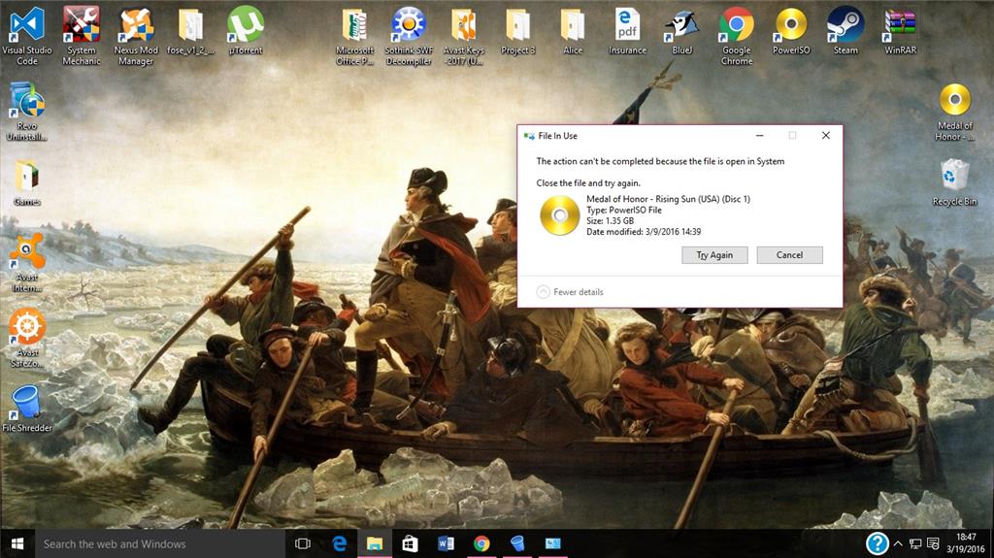
Task: Open Microsoft Word from the taskbar
Action: pyautogui.click(x=446, y=543)
